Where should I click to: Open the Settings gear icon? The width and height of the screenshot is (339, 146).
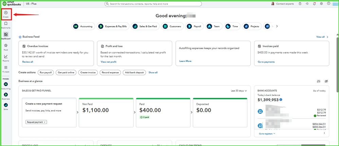[x=321, y=4]
